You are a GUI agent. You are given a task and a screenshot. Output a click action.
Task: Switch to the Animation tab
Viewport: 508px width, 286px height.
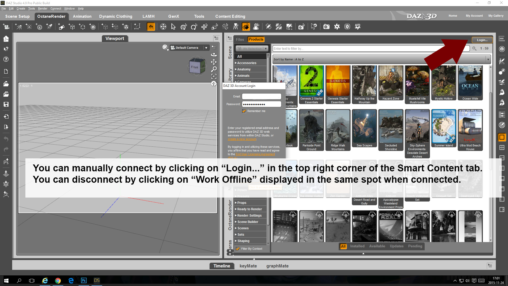point(82,16)
